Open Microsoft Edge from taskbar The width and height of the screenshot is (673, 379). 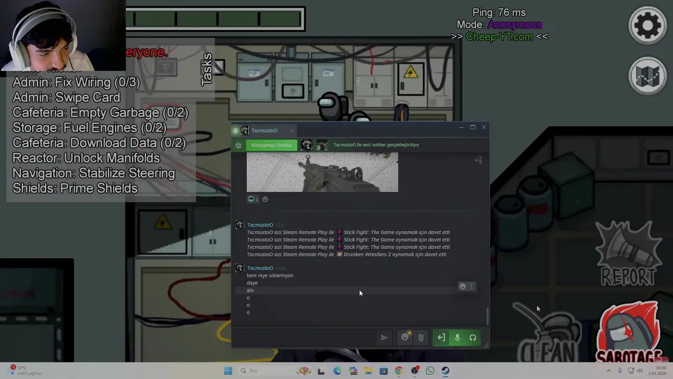click(x=337, y=371)
